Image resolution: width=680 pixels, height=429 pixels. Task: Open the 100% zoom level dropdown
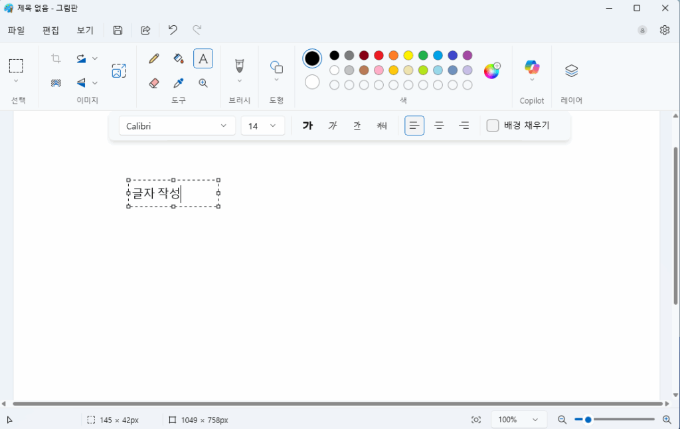pos(519,419)
